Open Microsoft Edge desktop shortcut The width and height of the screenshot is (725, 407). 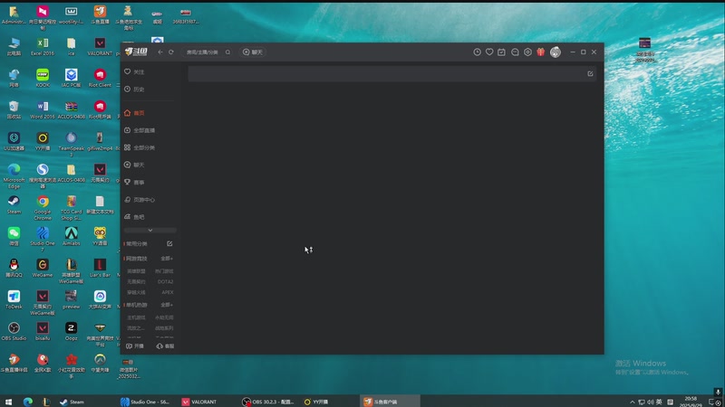[14, 176]
